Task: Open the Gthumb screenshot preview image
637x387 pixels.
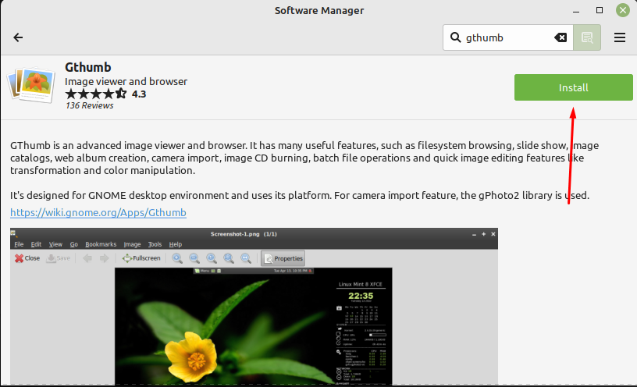Action: pos(254,307)
